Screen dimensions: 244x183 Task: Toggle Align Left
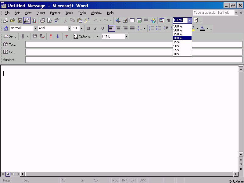(x=112, y=28)
